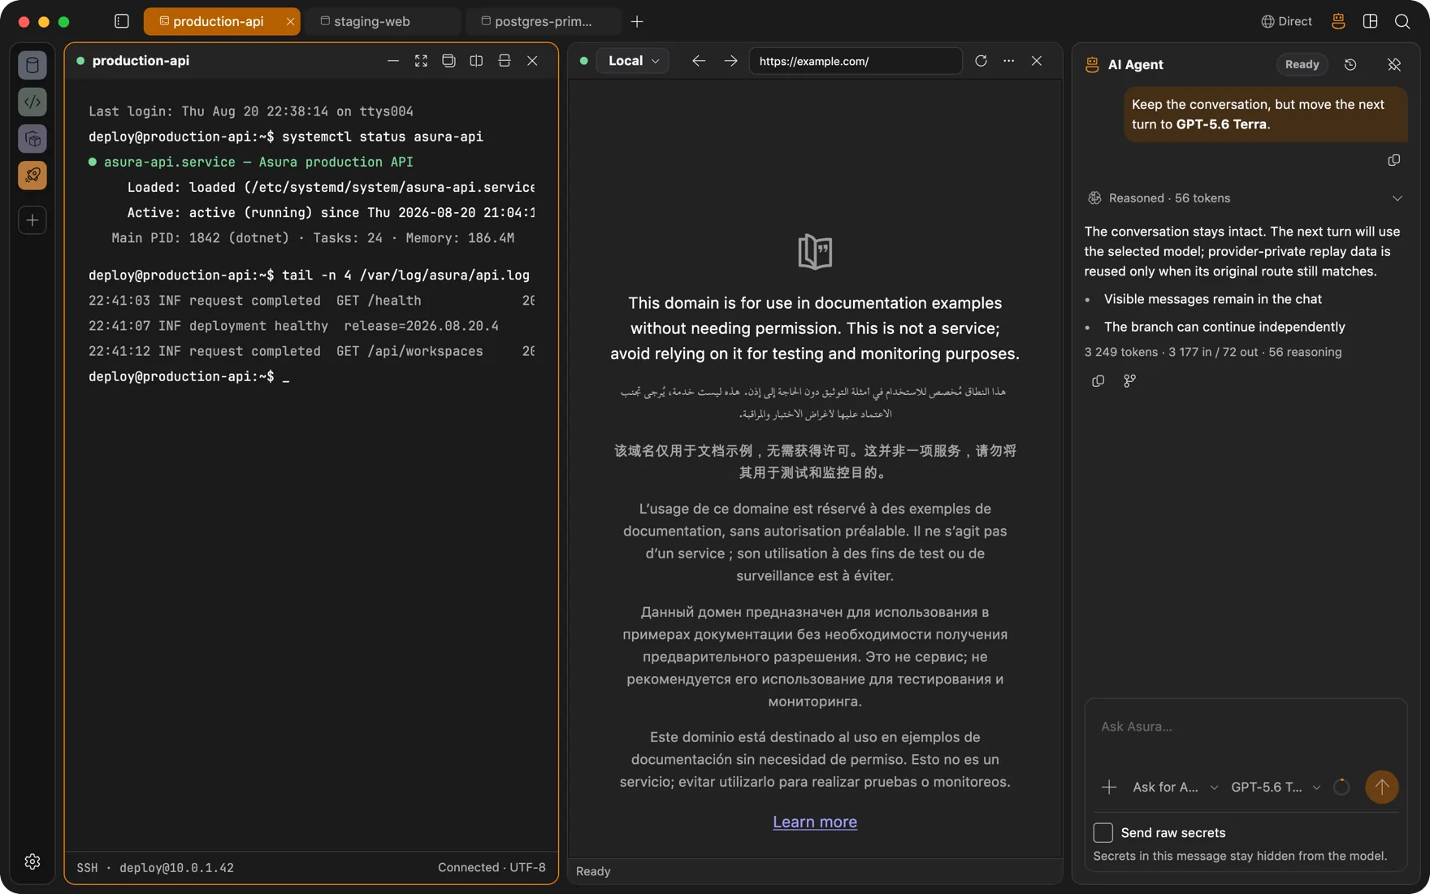The image size is (1430, 894).
Task: Open settings gear at sidebar bottom
Action: pos(32,861)
